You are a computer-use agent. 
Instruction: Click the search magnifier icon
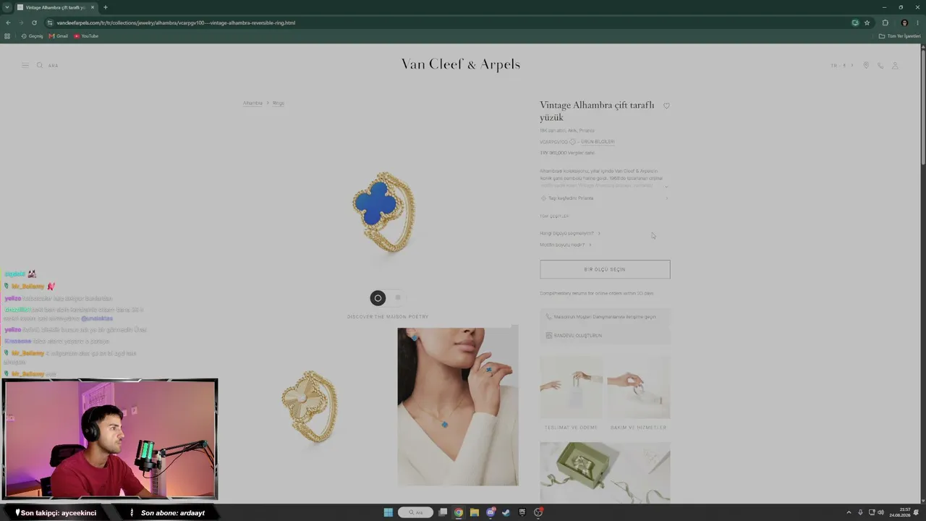[x=40, y=65]
